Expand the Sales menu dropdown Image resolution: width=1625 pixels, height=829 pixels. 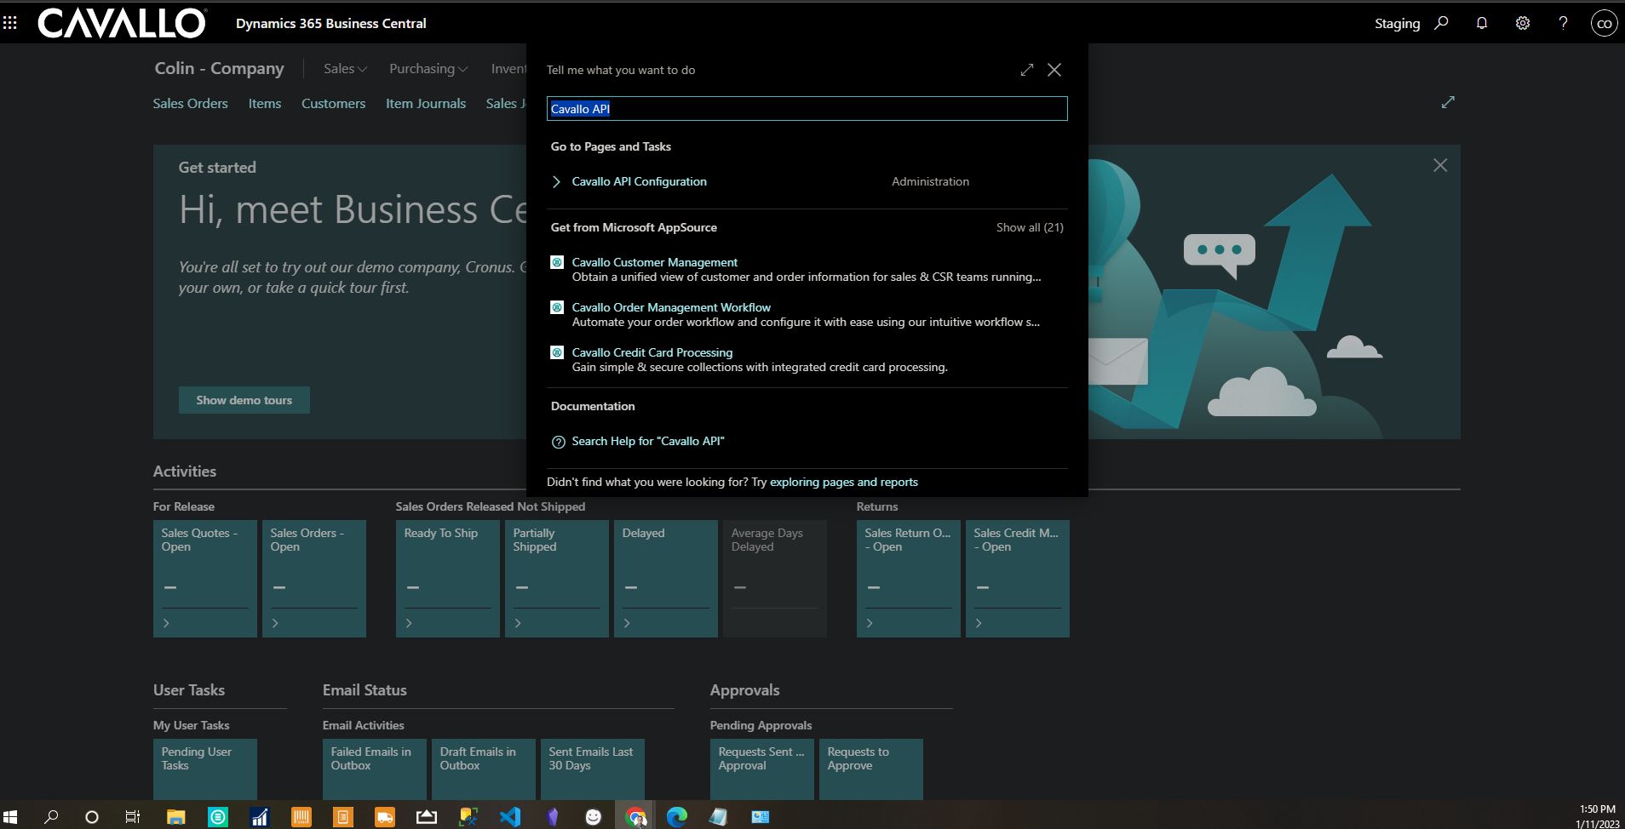(x=345, y=69)
